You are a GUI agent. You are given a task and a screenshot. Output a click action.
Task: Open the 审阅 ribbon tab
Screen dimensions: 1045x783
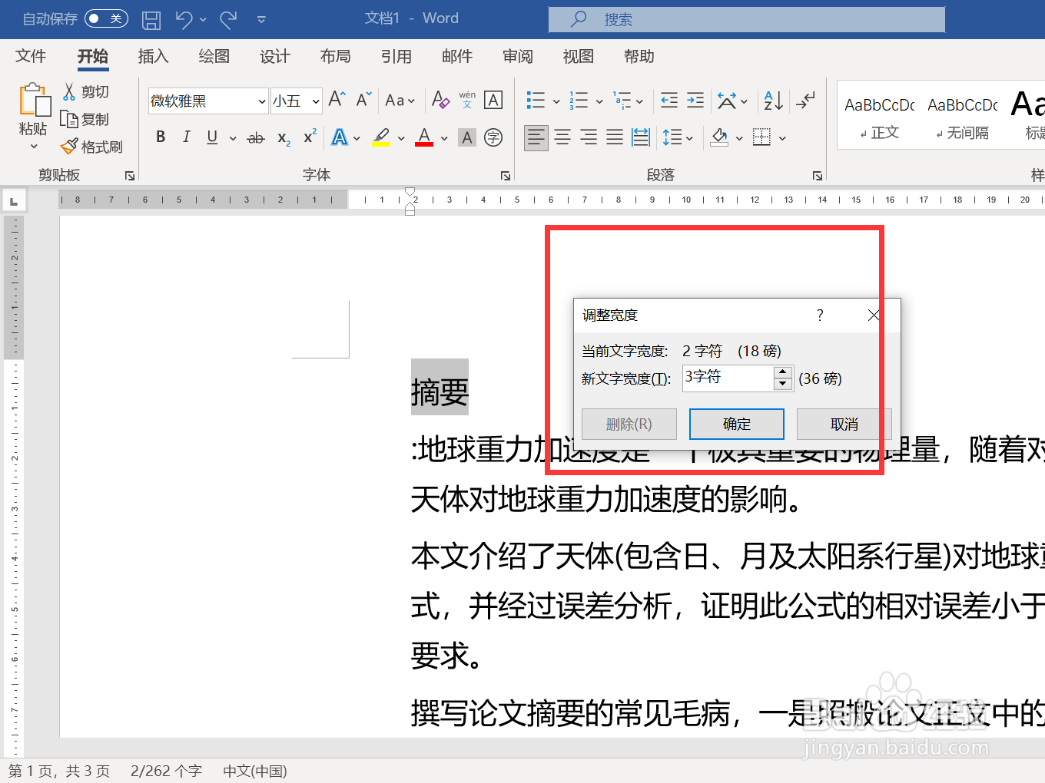(x=516, y=56)
